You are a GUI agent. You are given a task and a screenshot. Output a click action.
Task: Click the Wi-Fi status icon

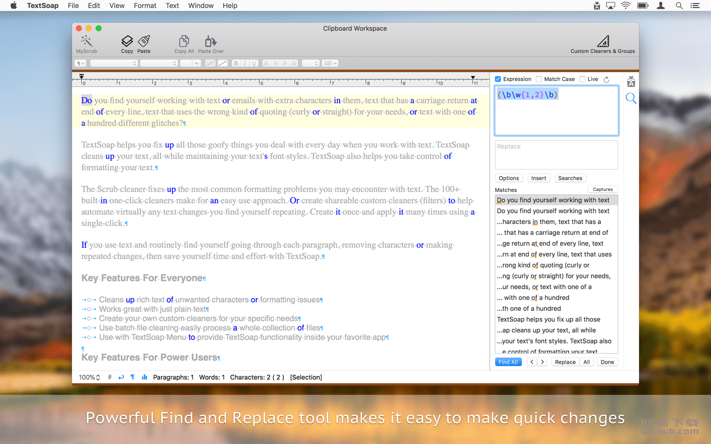click(626, 5)
